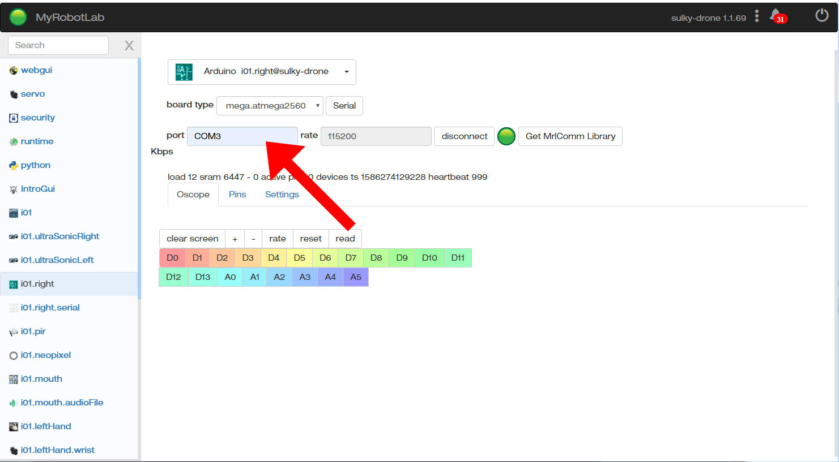
Task: Click the COM3 port field
Action: pyautogui.click(x=242, y=136)
